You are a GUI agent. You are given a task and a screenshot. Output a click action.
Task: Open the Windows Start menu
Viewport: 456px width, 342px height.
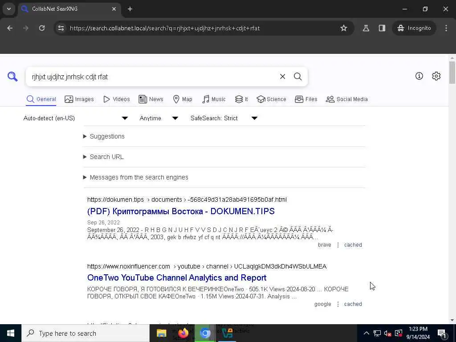pos(11,333)
